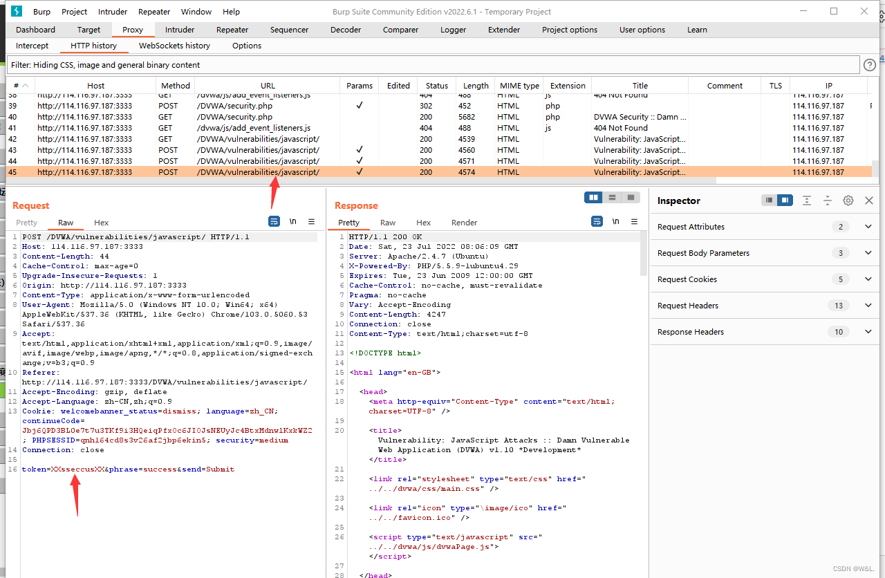Image resolution: width=885 pixels, height=578 pixels.
Task: Open the Intruder menu
Action: click(113, 12)
